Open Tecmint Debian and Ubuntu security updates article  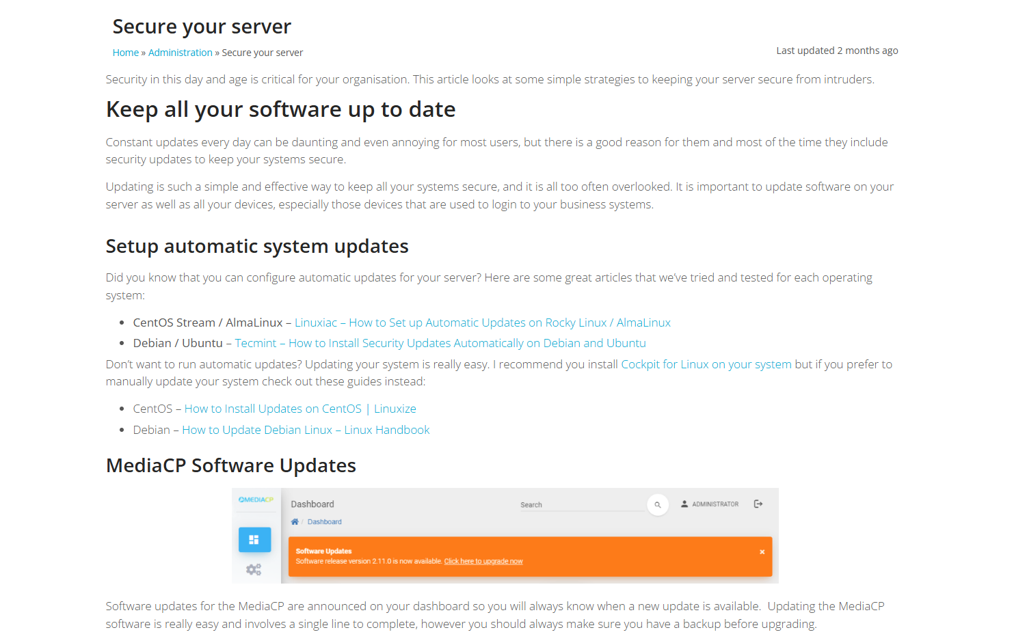440,343
